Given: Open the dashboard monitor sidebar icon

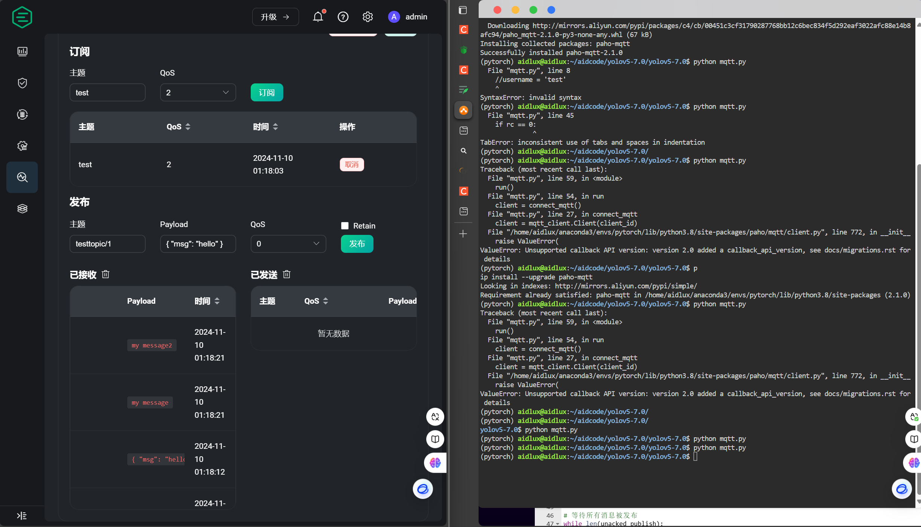Looking at the screenshot, I should (22, 51).
